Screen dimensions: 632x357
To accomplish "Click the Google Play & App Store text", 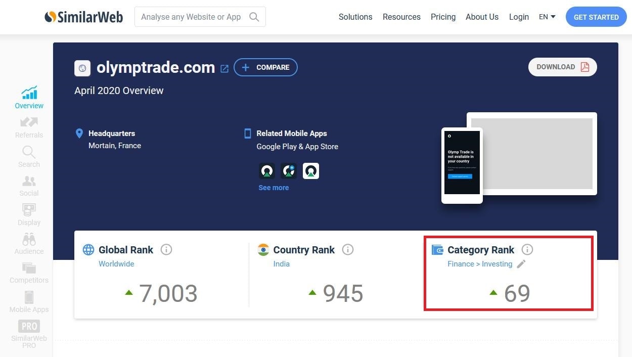I will (297, 147).
